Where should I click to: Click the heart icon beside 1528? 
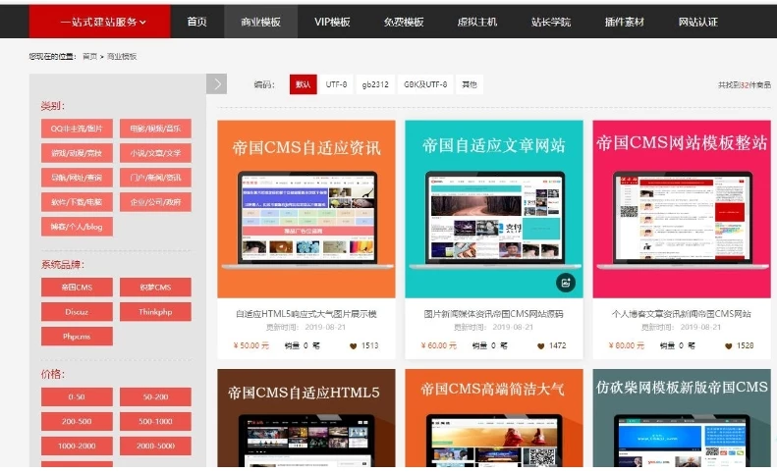728,345
